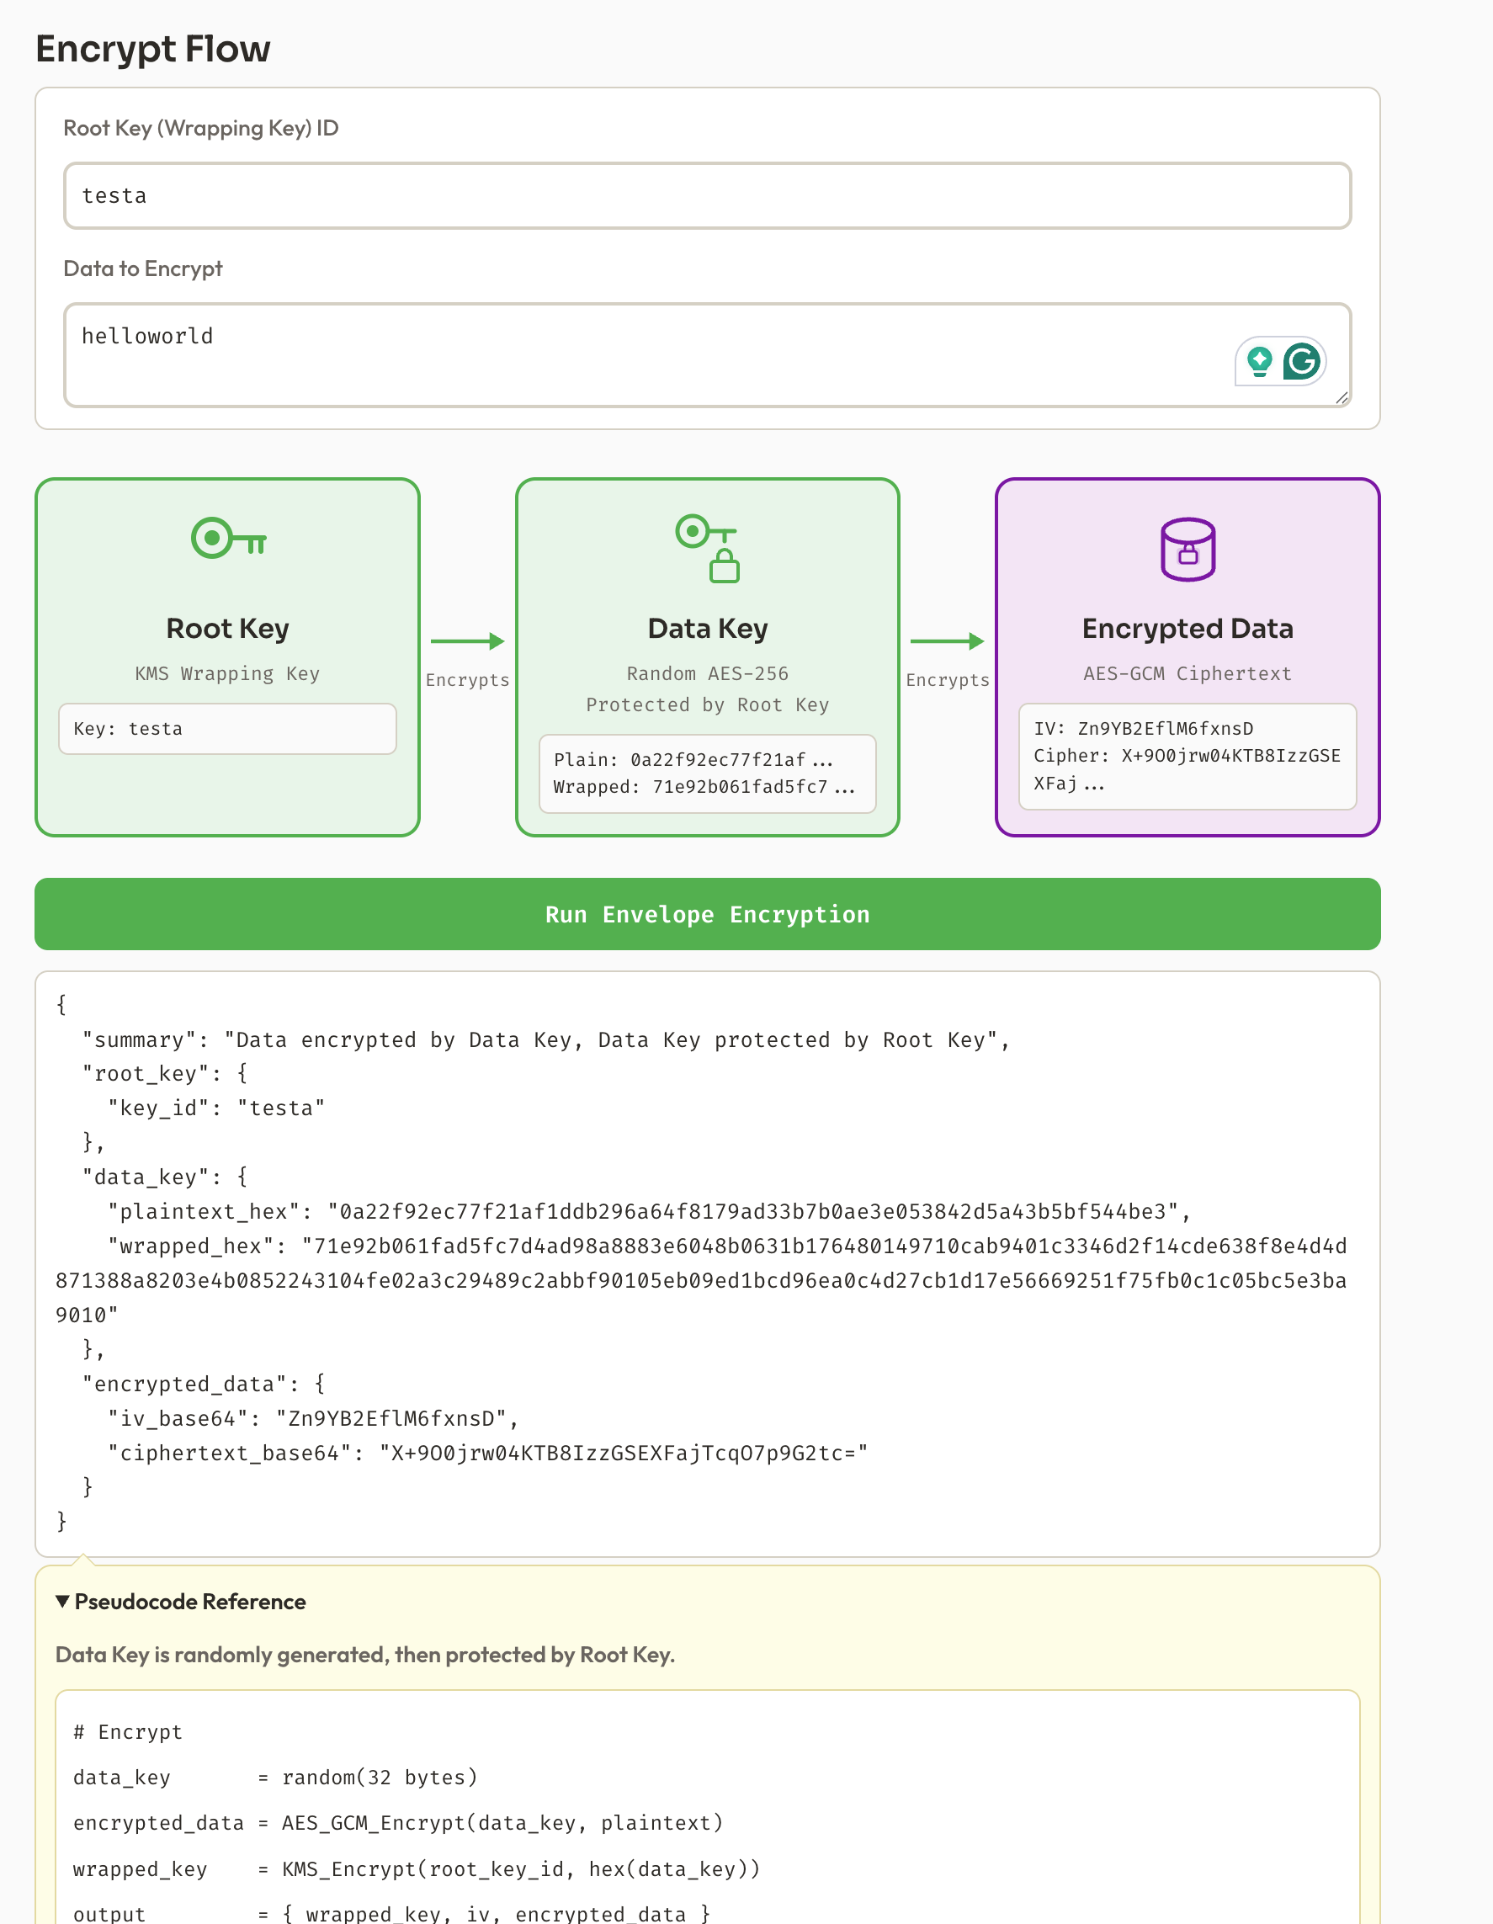
Task: Click the 'Root Key' card title
Action: pyautogui.click(x=227, y=628)
